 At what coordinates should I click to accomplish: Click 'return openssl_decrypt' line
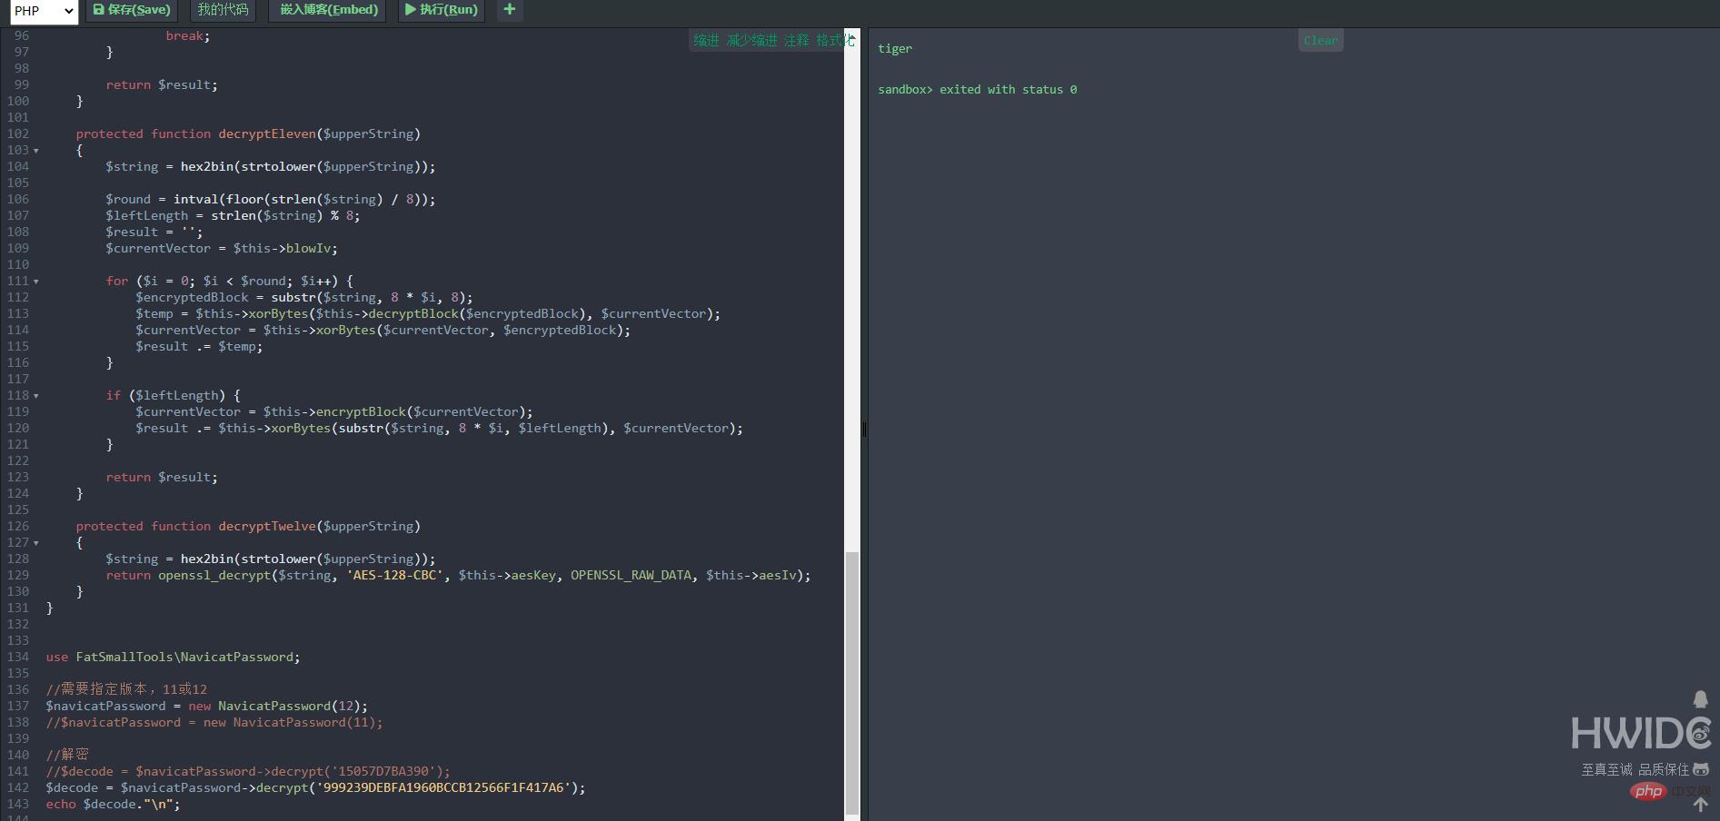click(x=458, y=576)
